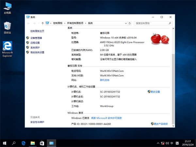Open 控制面板主页 link
The image size is (196, 147).
tap(37, 31)
